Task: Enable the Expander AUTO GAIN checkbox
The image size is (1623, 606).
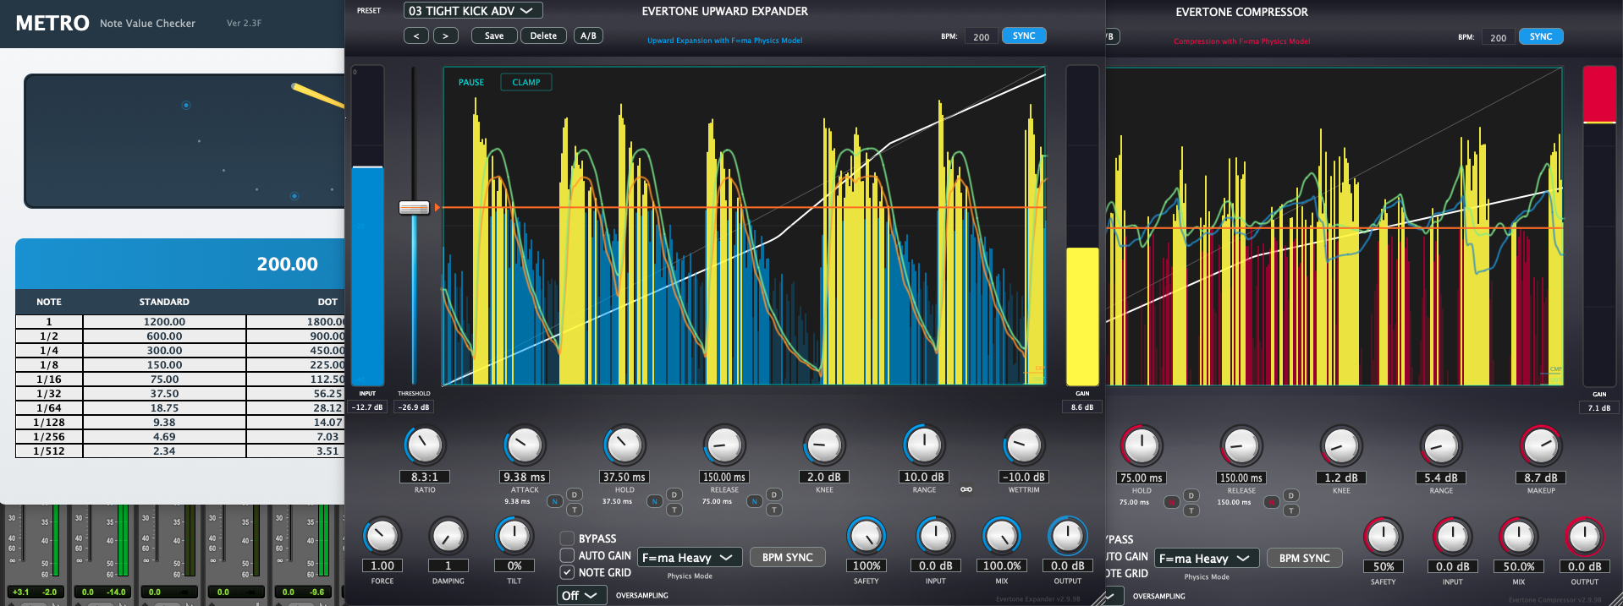Action: pyautogui.click(x=567, y=555)
